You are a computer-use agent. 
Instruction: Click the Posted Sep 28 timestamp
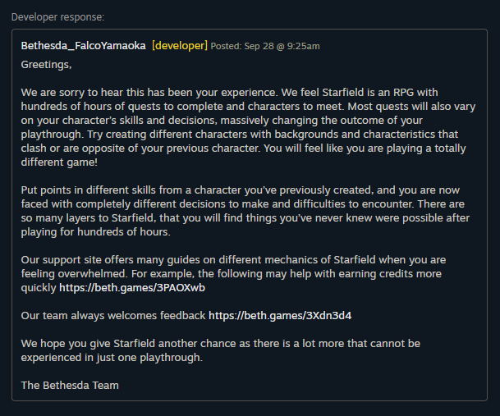coord(265,46)
